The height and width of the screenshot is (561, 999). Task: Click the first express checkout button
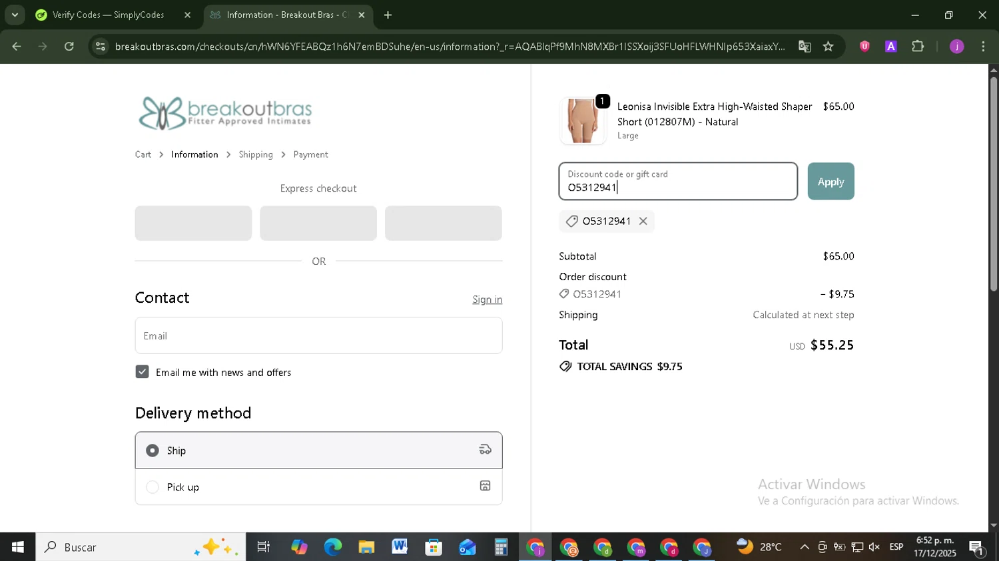click(193, 223)
